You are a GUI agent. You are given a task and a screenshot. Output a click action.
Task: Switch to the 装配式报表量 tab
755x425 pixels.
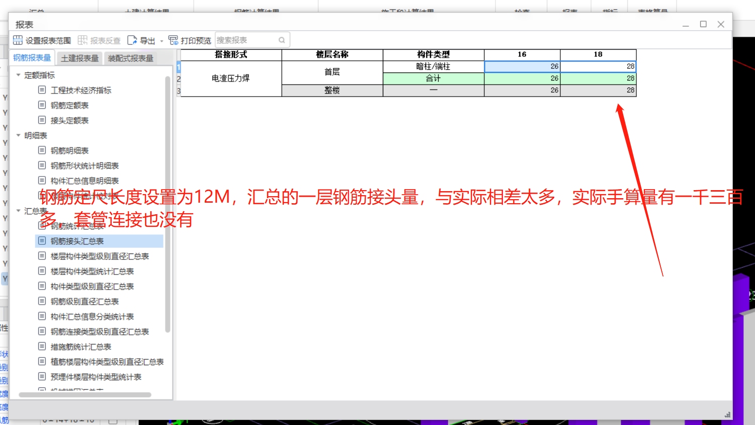click(131, 58)
